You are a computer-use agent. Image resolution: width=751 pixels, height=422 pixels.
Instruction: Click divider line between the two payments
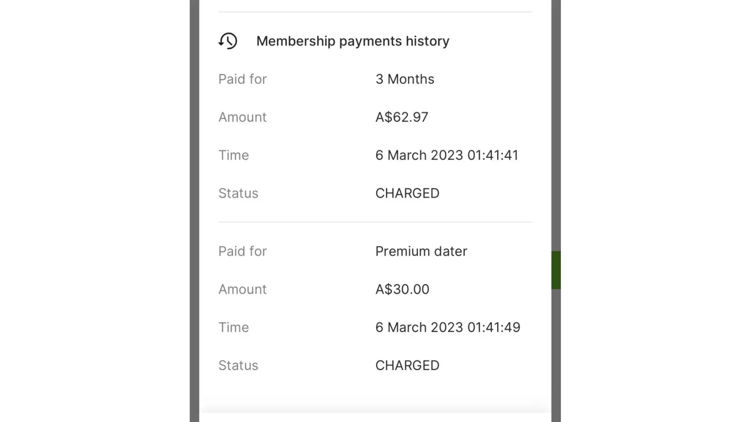click(x=375, y=222)
